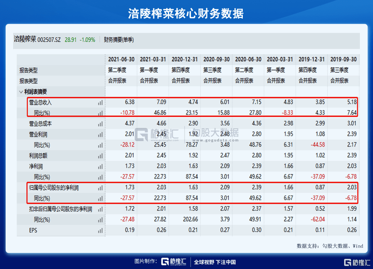Click total cost value 4.37
The image size is (373, 269).
(x=129, y=123)
